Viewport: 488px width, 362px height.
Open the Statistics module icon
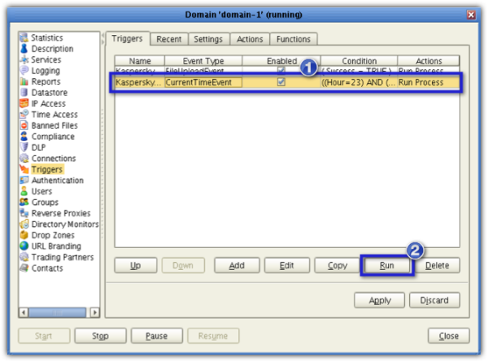click(x=24, y=38)
